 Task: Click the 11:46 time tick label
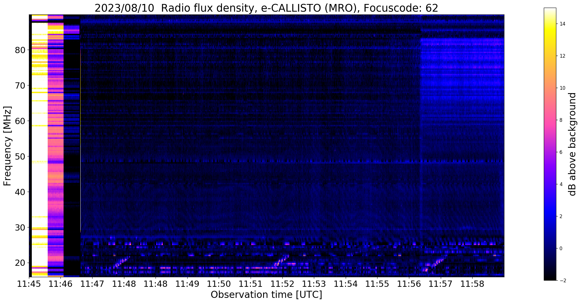(61, 284)
